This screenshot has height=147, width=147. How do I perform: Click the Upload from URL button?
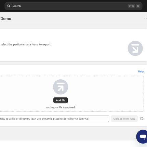(x=124, y=119)
